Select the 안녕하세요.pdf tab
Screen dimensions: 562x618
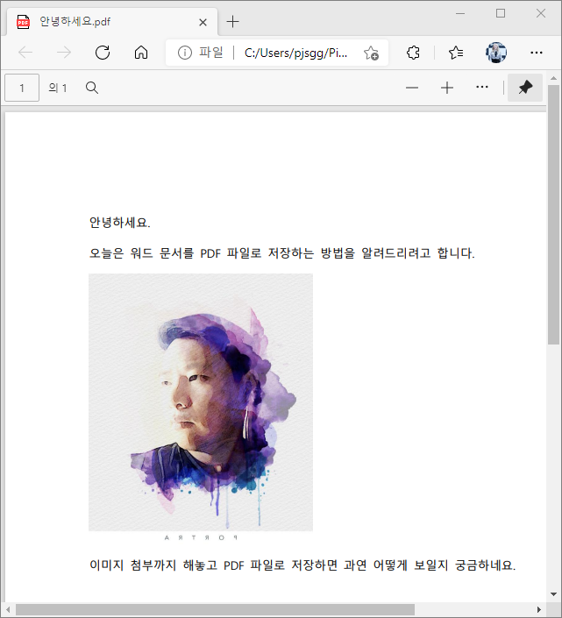pos(112,22)
